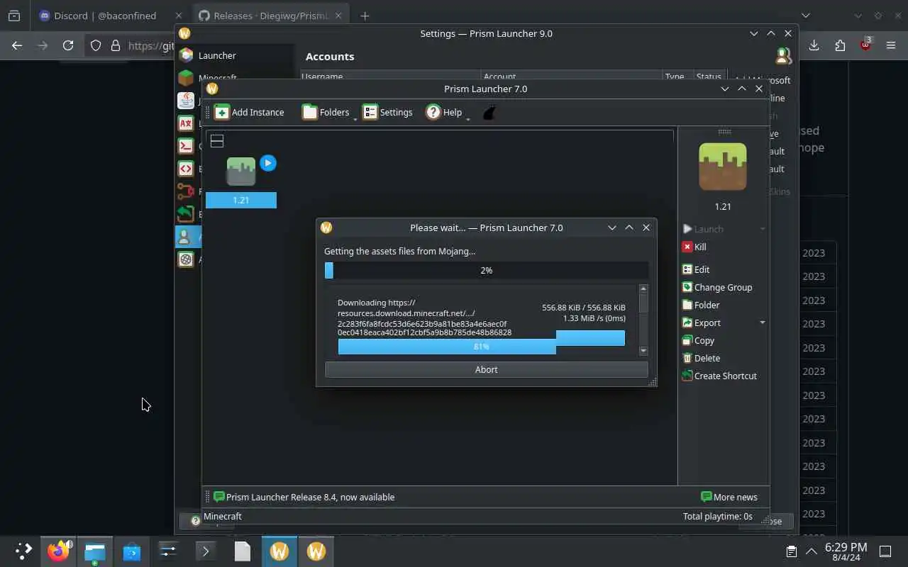Open a new Firefox tab
Image resolution: width=908 pixels, height=567 pixels.
365,16
